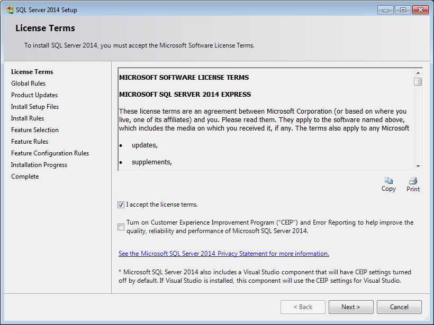The width and height of the screenshot is (434, 325).
Task: Select the Install Setup Files step
Action: point(35,107)
